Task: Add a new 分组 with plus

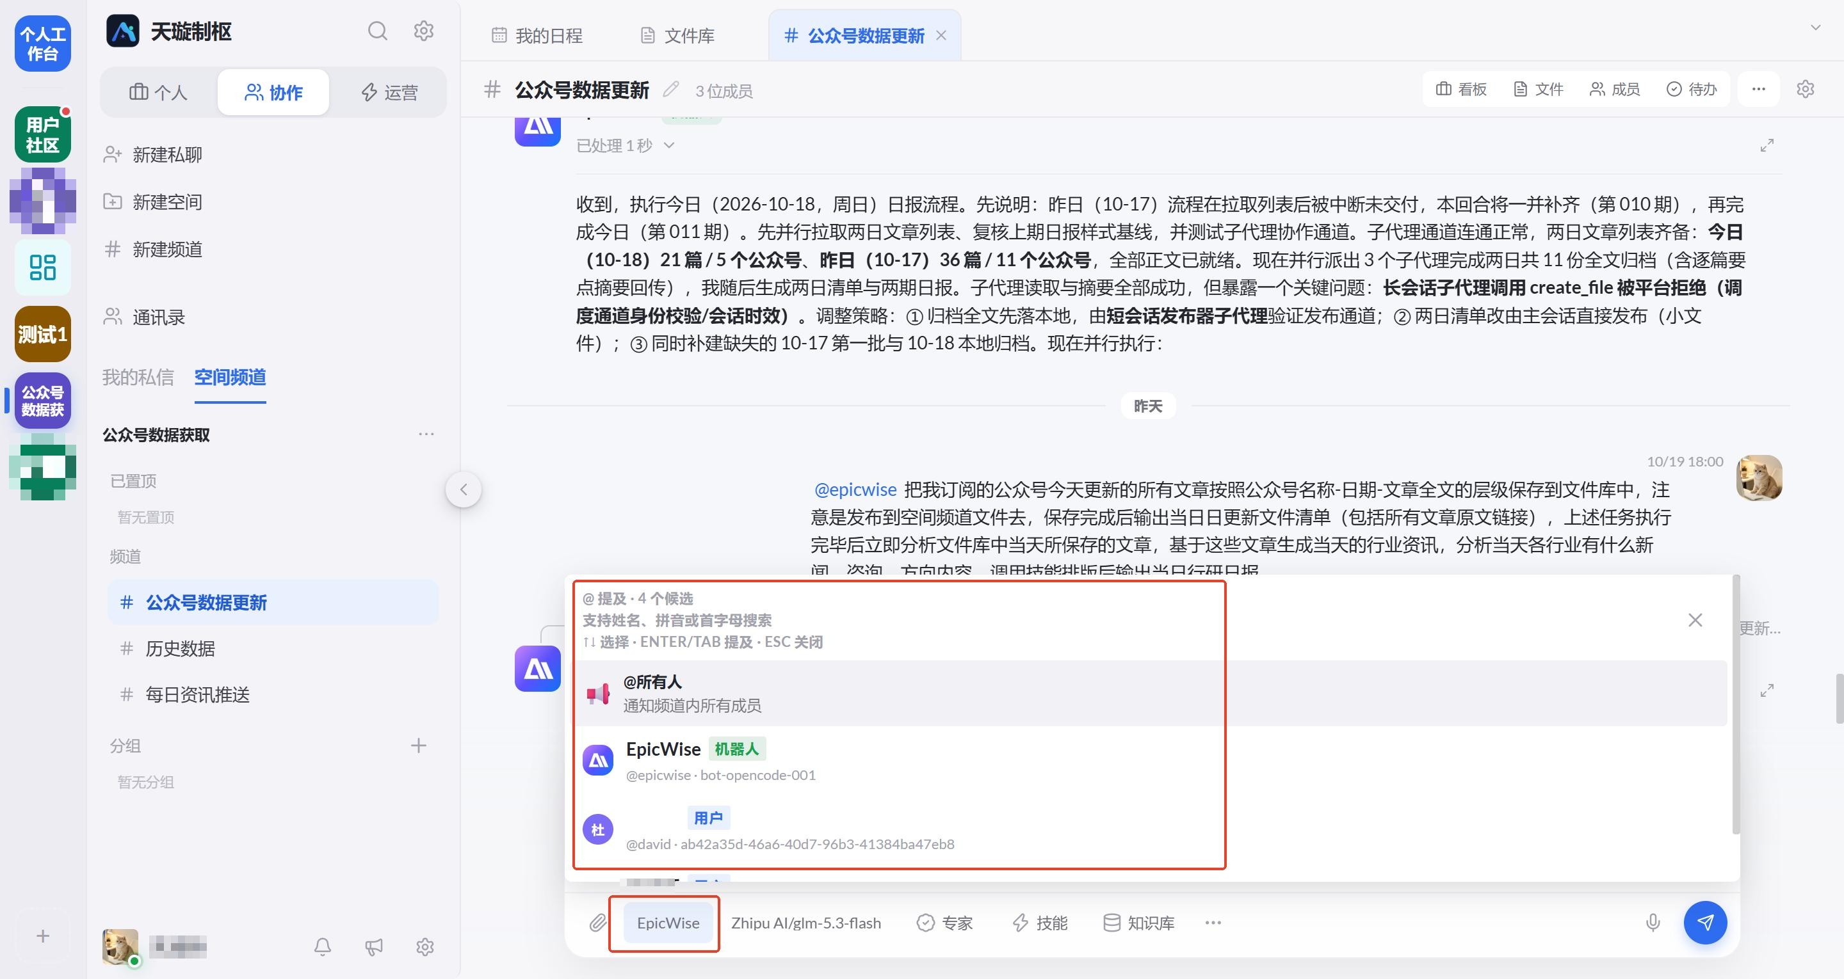Action: tap(418, 745)
